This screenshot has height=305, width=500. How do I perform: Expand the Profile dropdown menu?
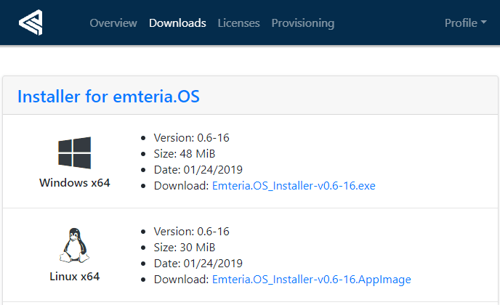[x=466, y=23]
